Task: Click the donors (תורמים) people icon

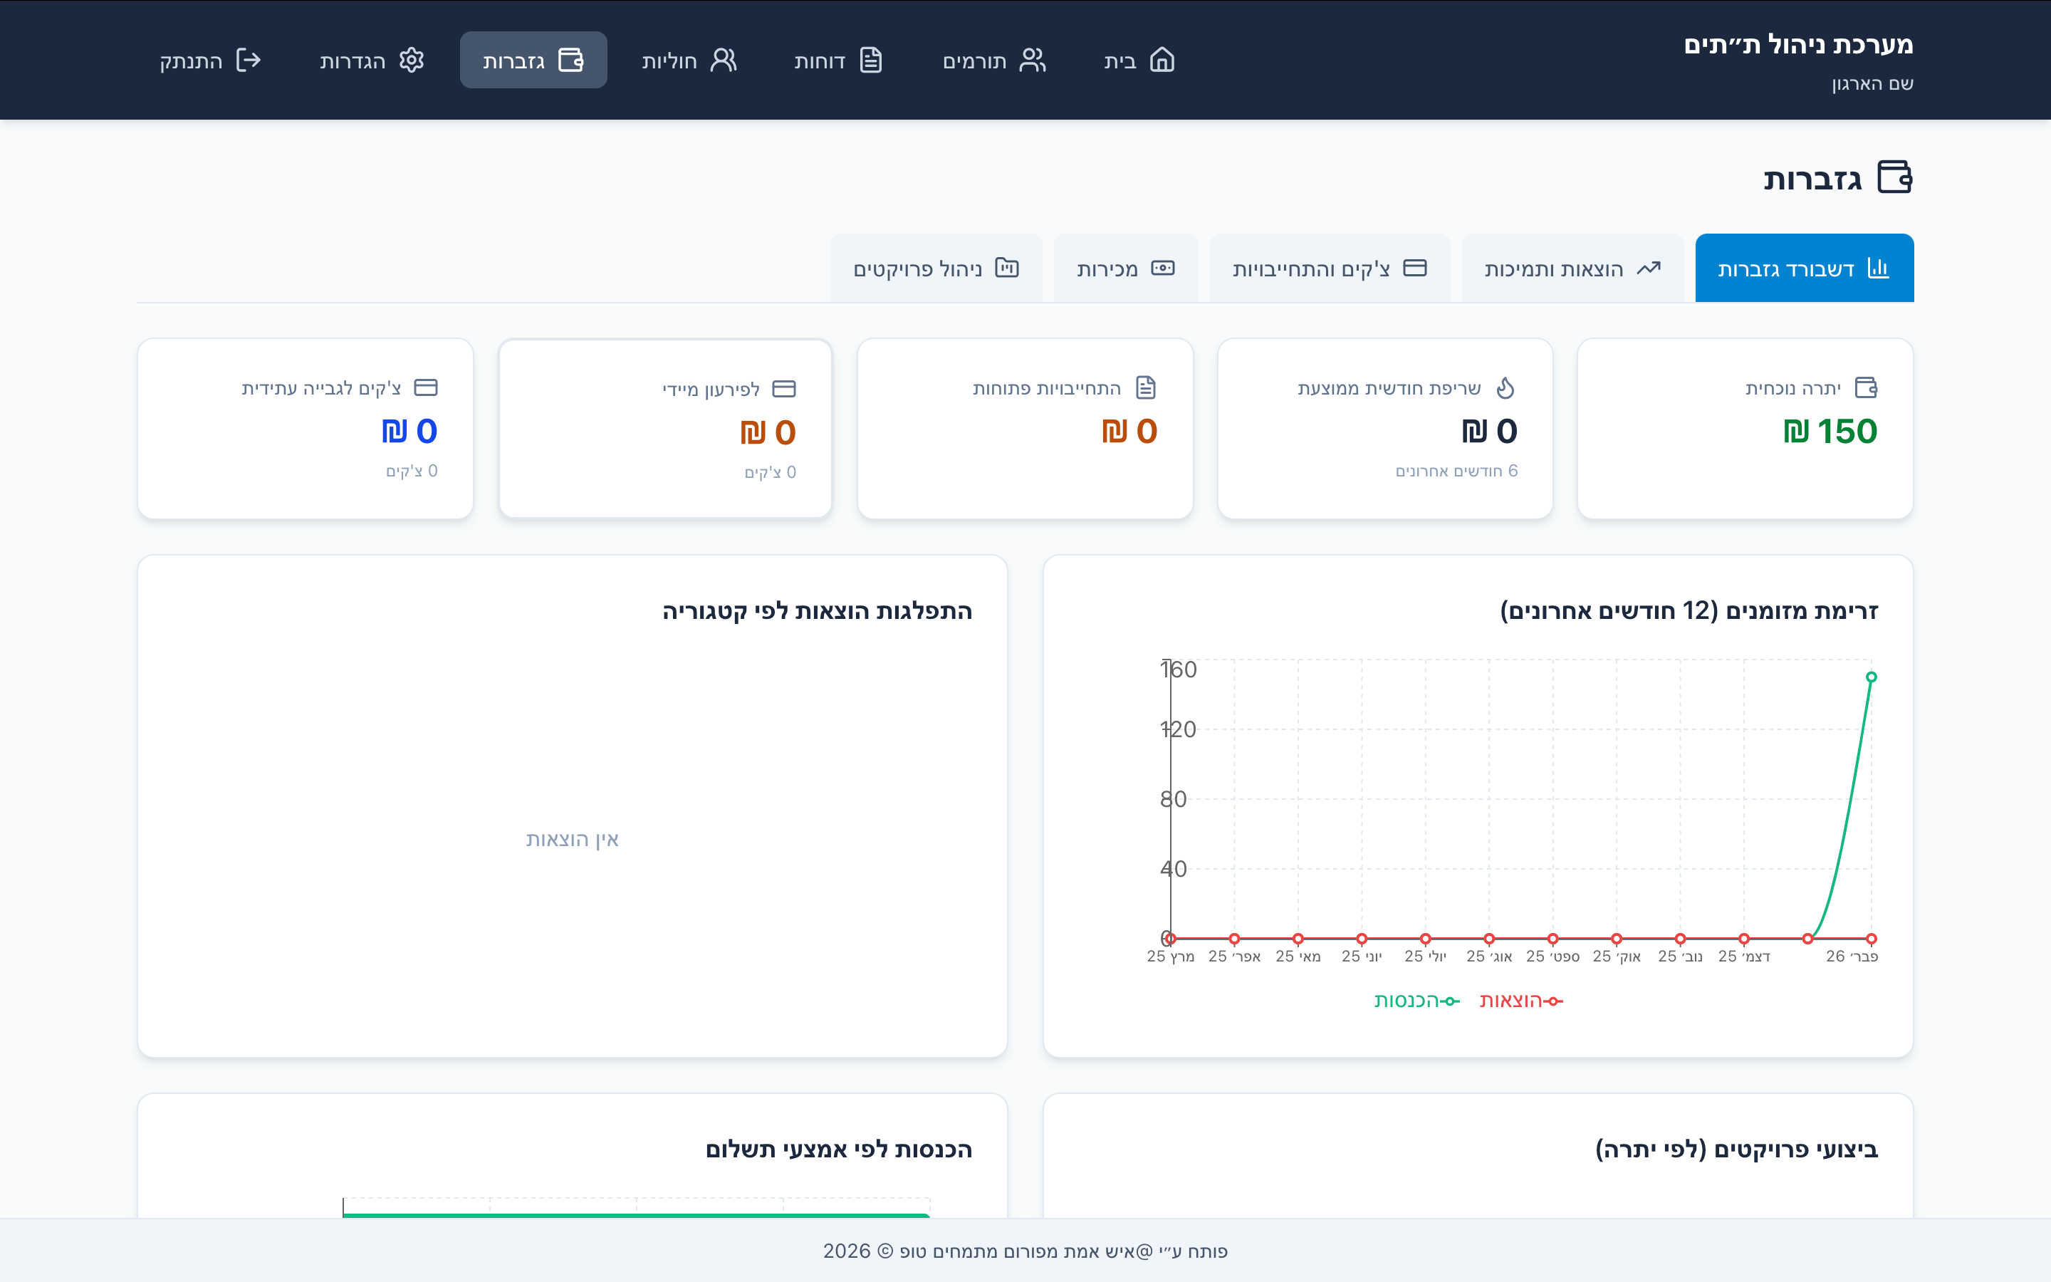Action: [x=1033, y=61]
